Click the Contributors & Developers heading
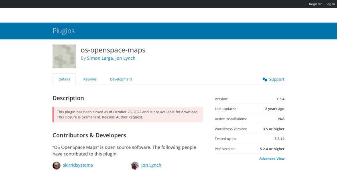 click(89, 135)
